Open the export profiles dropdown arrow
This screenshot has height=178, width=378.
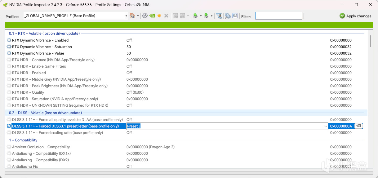tap(201, 16)
